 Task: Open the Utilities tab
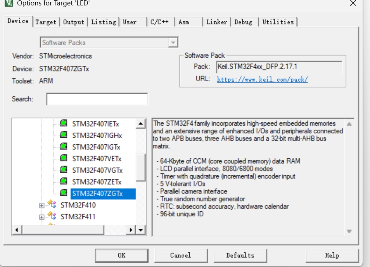point(278,22)
